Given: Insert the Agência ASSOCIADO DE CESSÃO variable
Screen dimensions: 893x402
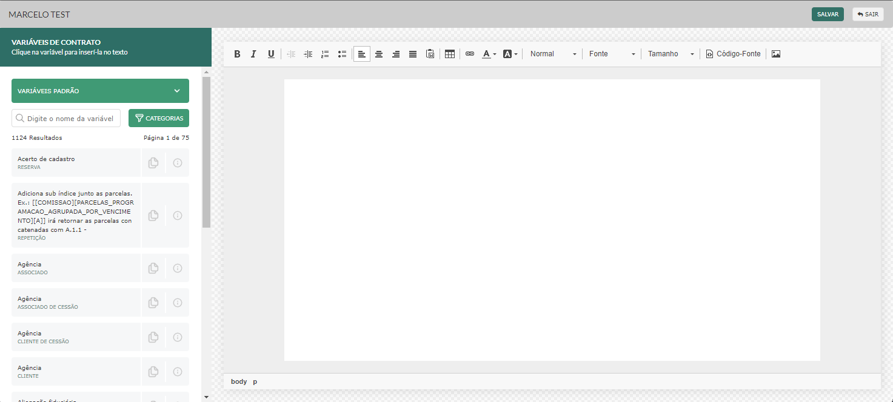Looking at the screenshot, I should tap(76, 302).
